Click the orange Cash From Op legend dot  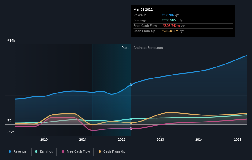pyautogui.click(x=100, y=151)
